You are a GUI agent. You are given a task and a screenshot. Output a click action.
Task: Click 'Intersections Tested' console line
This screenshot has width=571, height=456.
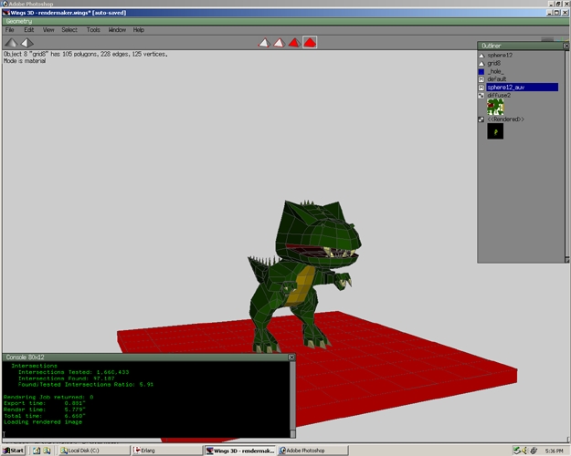coord(74,372)
